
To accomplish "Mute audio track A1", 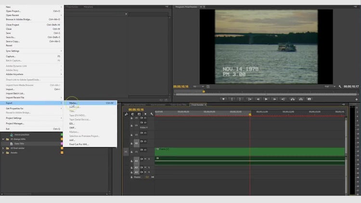I will [145, 159].
